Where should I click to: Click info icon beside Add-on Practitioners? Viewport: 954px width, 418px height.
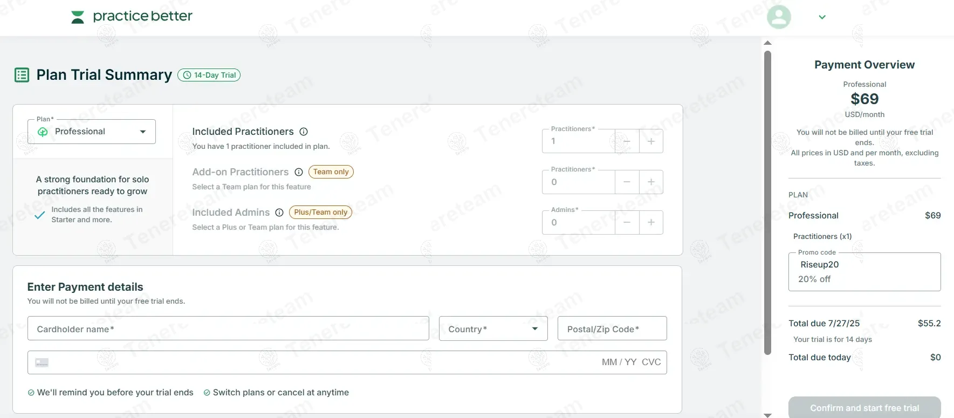pyautogui.click(x=299, y=172)
